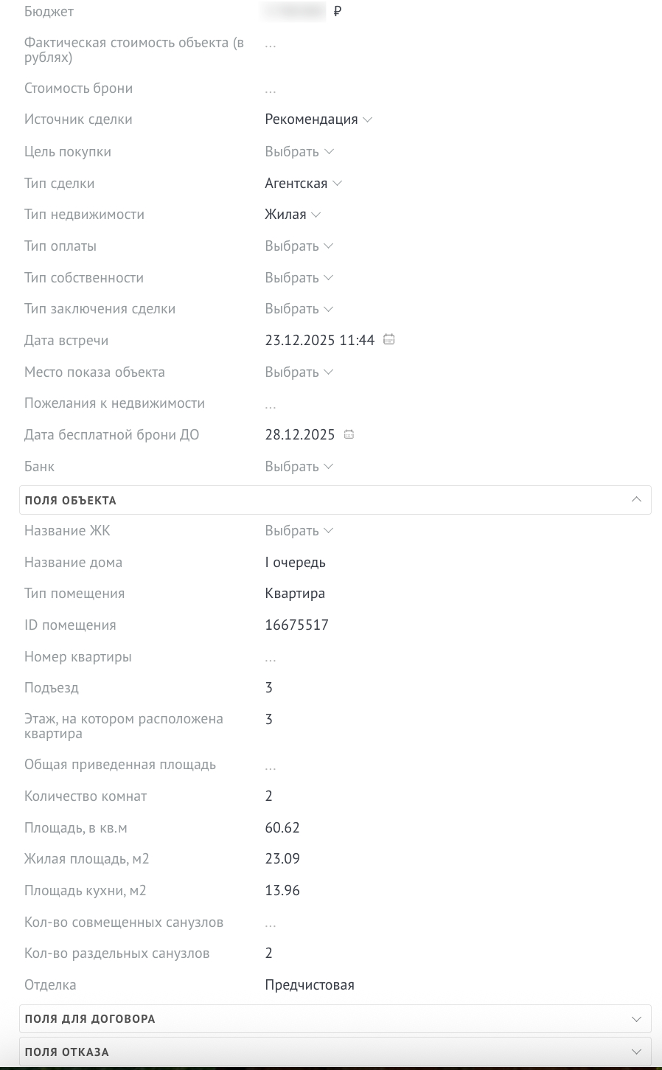662x1070 pixels.
Task: Open calendar icon for Дата встречи
Action: tap(389, 340)
